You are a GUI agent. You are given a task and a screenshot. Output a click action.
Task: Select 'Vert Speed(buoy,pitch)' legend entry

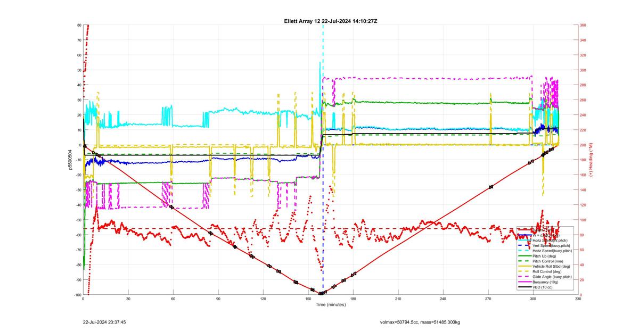(551, 245)
